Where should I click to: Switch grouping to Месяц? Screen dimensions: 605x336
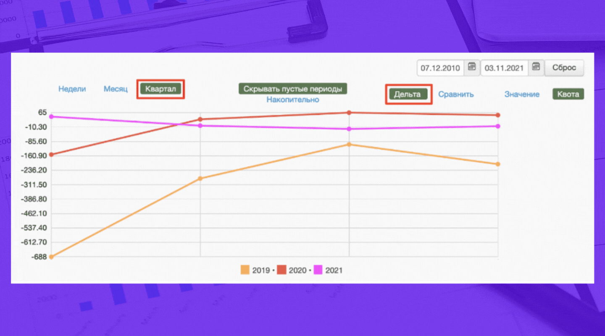[x=116, y=89]
